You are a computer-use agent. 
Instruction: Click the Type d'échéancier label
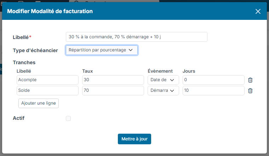(x=35, y=50)
